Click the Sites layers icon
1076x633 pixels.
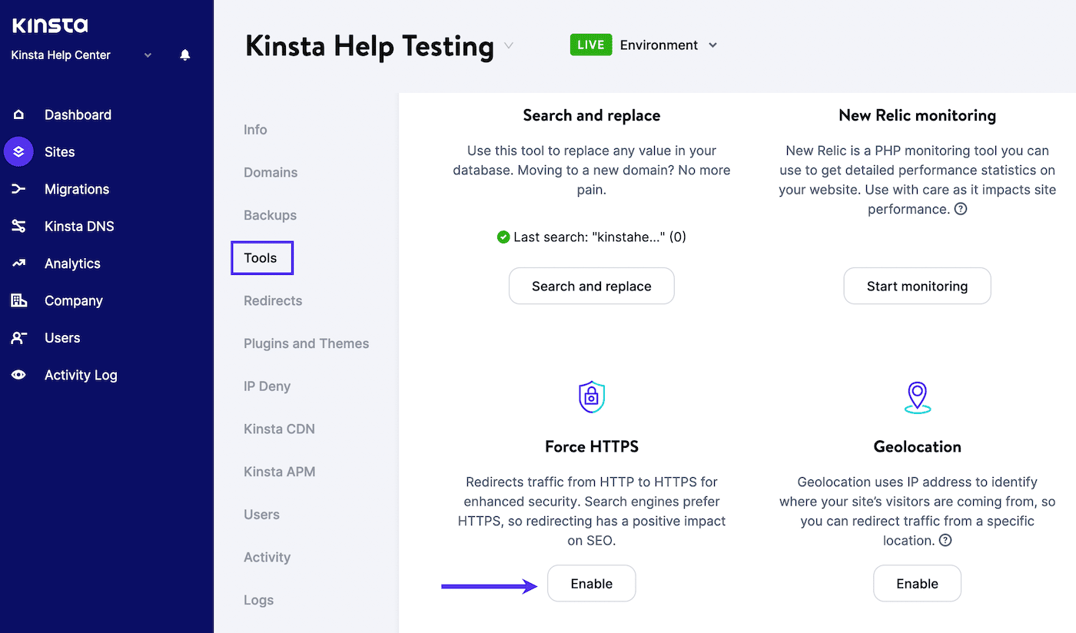[x=18, y=152]
